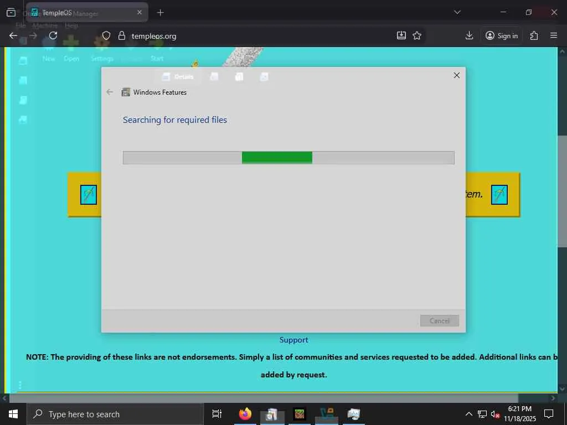Click the "Type here to search" taskbar box
The image size is (567, 425).
[115, 414]
